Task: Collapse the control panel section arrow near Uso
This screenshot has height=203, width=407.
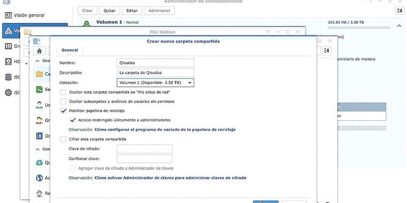Action: coord(38,60)
